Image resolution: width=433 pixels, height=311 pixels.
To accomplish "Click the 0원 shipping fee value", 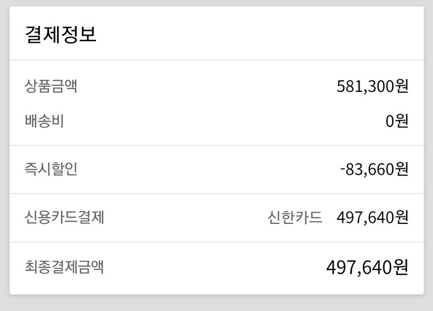I will [x=397, y=121].
